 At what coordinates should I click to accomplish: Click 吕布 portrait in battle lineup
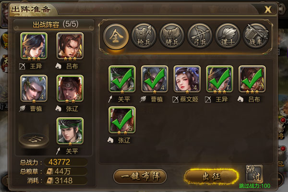(x=70, y=46)
